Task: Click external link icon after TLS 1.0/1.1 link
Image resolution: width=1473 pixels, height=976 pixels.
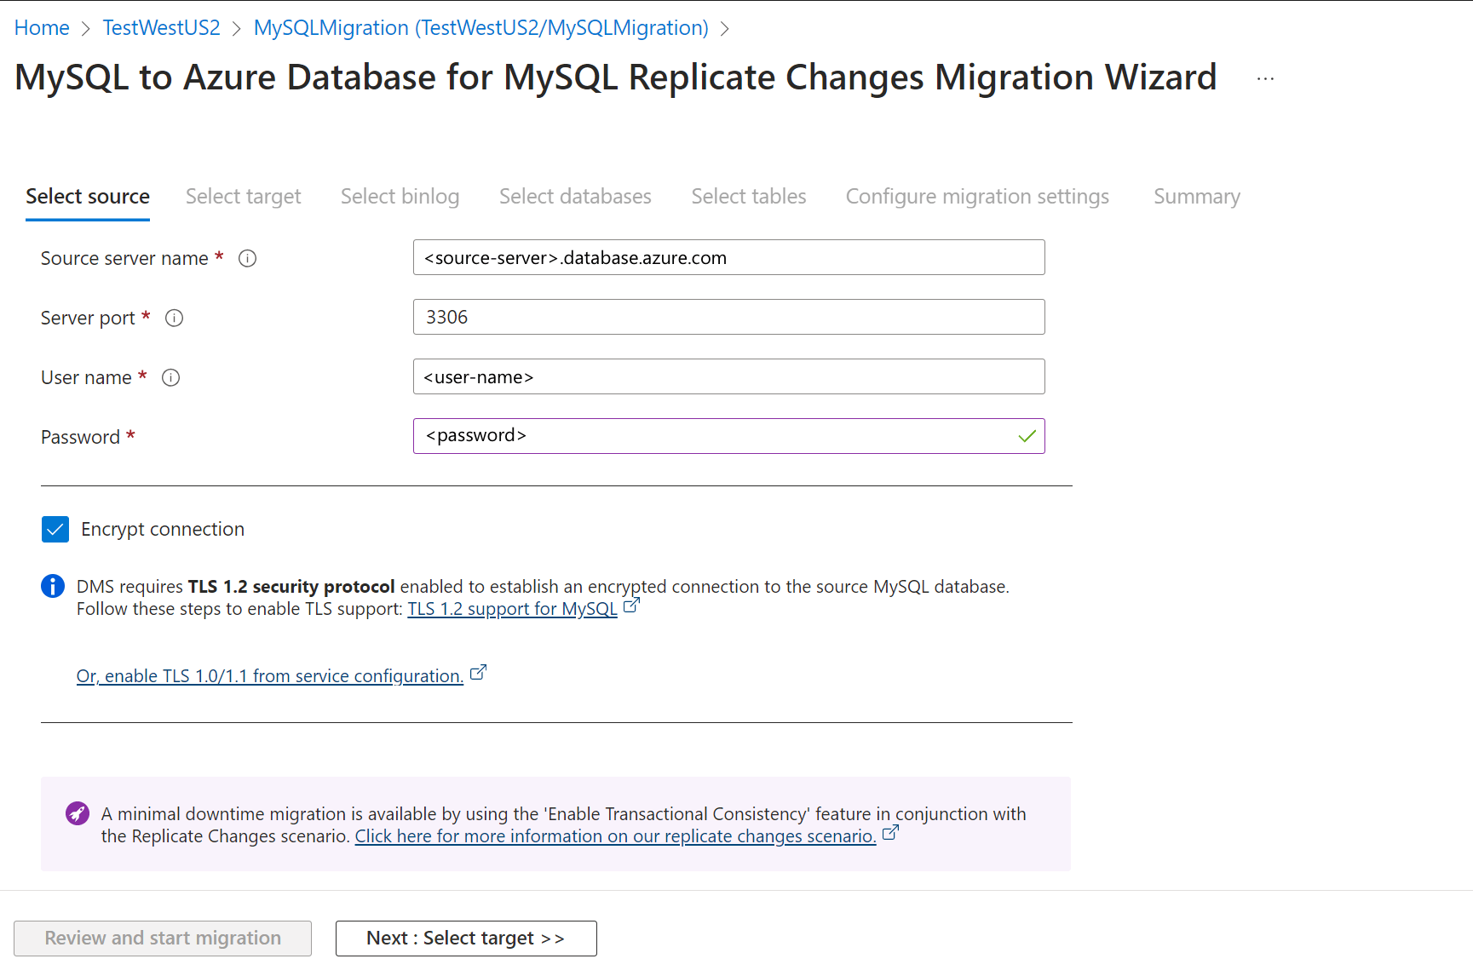Action: [x=478, y=673]
